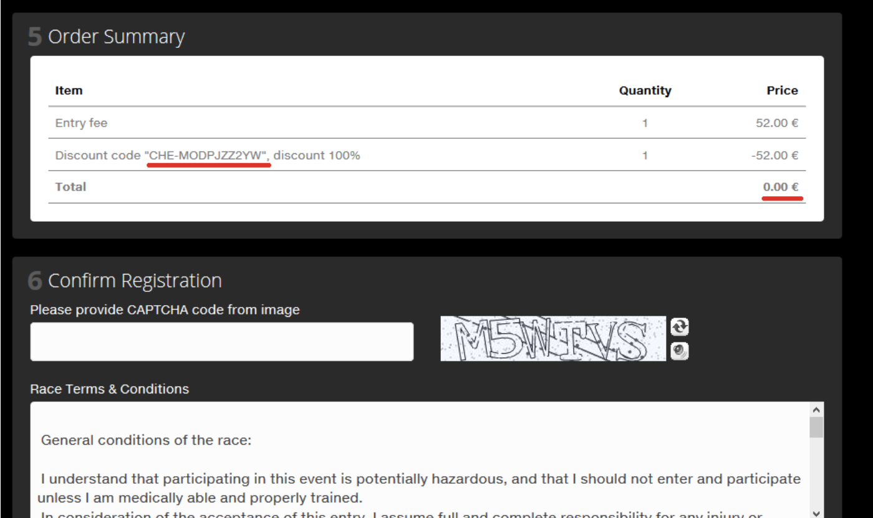Click the CAPTCHA refresh icon
Viewport: 873px width, 518px height.
[x=679, y=327]
